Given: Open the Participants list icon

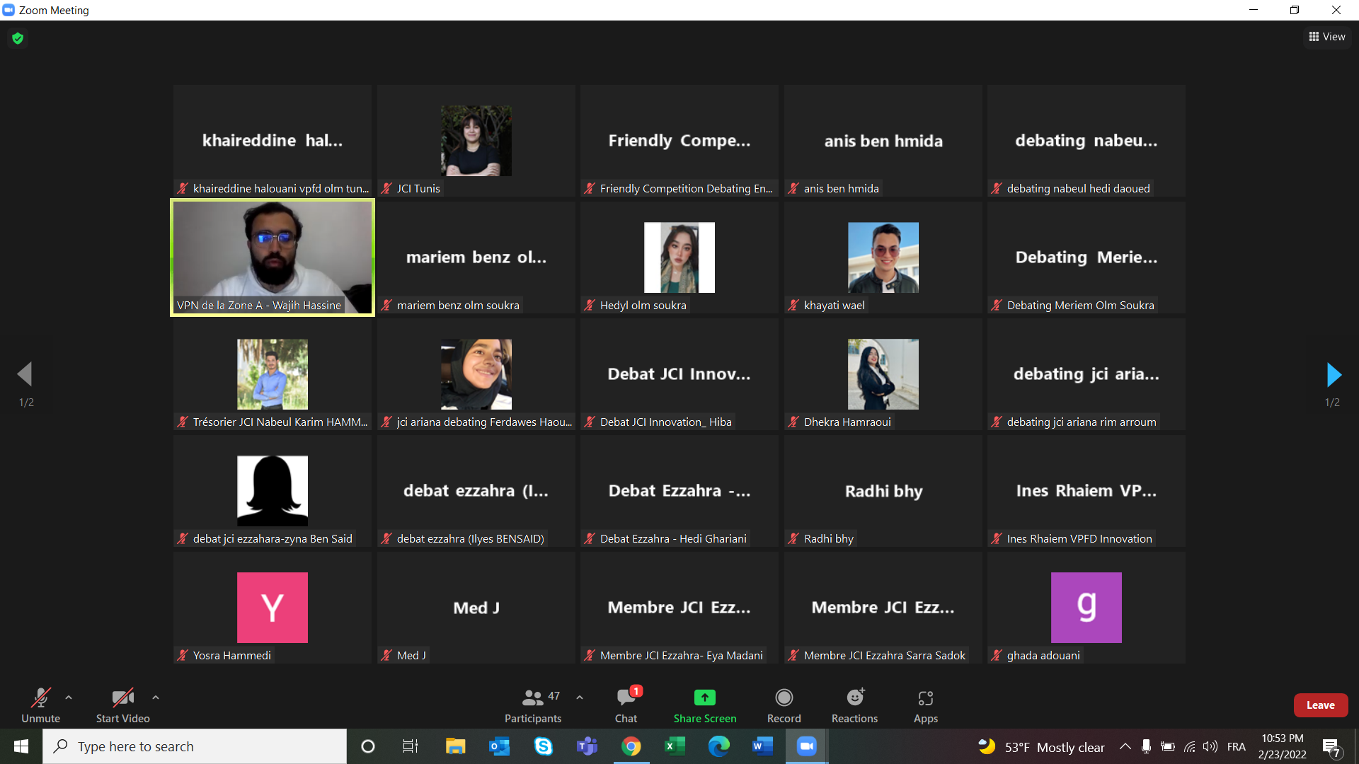Looking at the screenshot, I should tap(532, 699).
